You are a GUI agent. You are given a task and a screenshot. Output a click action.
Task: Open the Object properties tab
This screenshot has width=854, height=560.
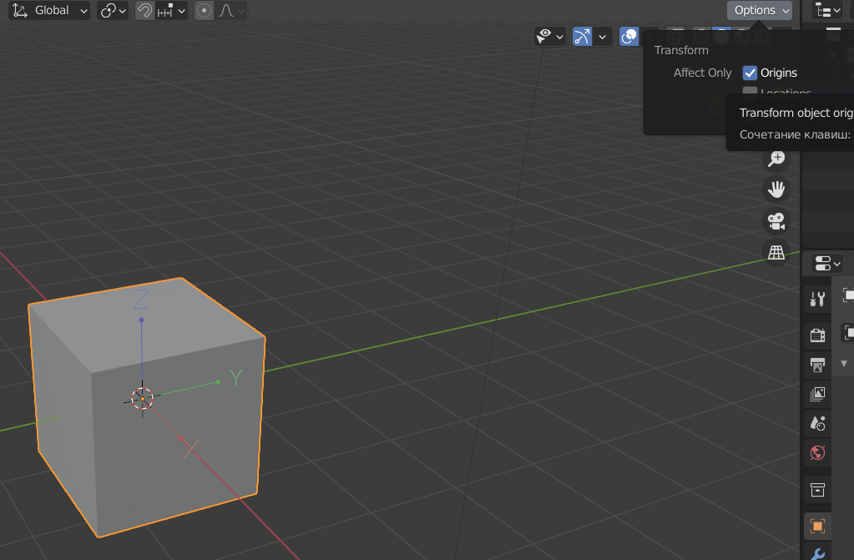817,526
